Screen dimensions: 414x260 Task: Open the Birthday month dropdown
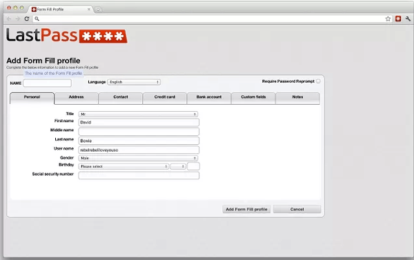click(124, 166)
